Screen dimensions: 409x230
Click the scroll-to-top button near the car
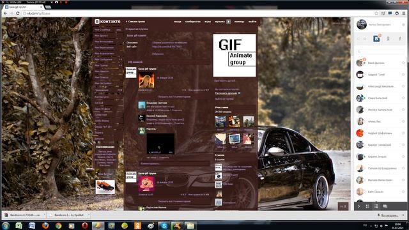point(343,206)
